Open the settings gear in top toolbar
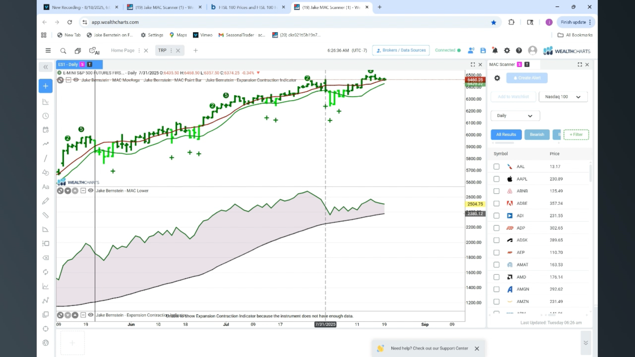Viewport: 635px width, 357px height. (x=507, y=51)
